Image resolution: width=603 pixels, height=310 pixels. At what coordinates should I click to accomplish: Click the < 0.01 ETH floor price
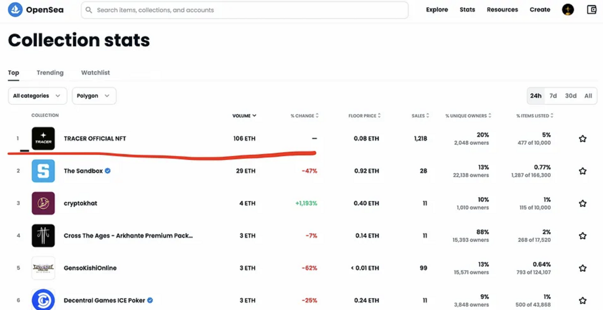[365, 268]
